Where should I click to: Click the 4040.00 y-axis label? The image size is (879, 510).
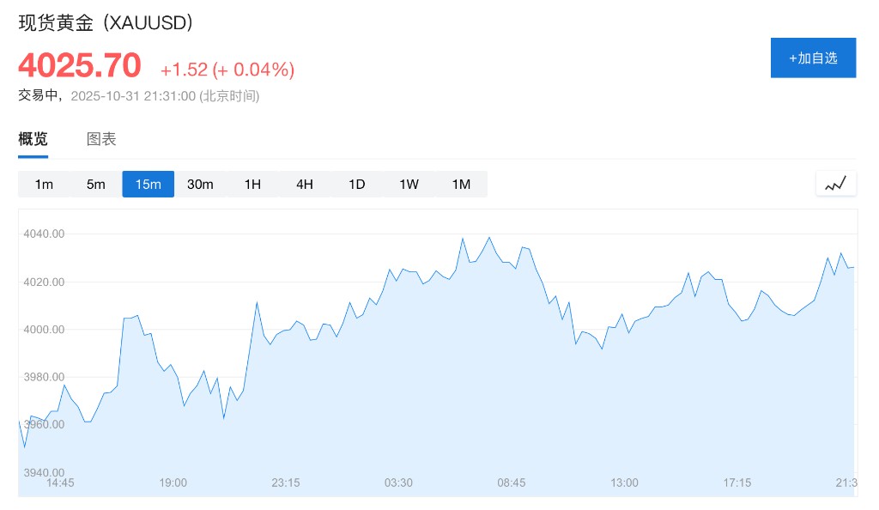click(x=44, y=234)
